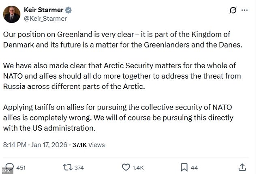Viewport: 257px width, 174px height.
Task: Like the tweet with the heart icon
Action: pos(126,167)
